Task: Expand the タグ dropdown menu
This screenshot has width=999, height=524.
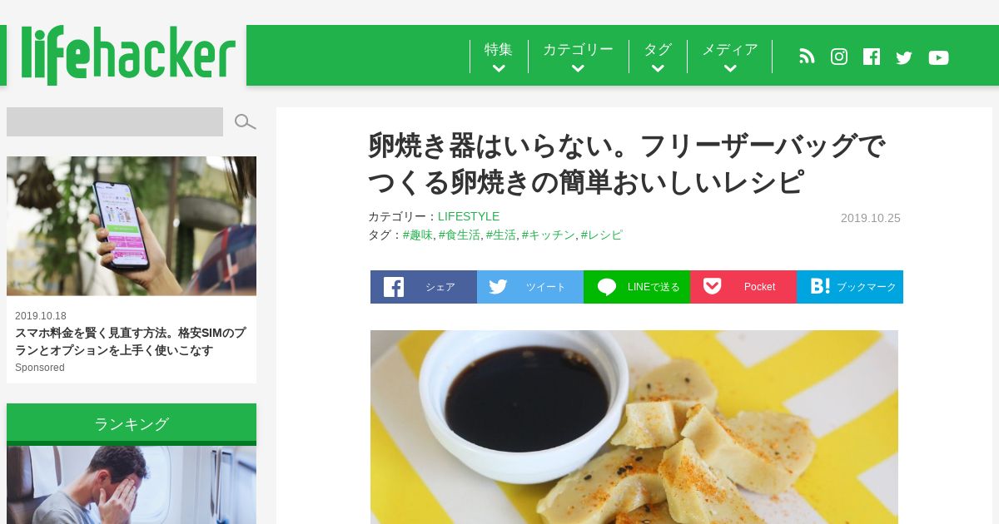Action: tap(658, 57)
